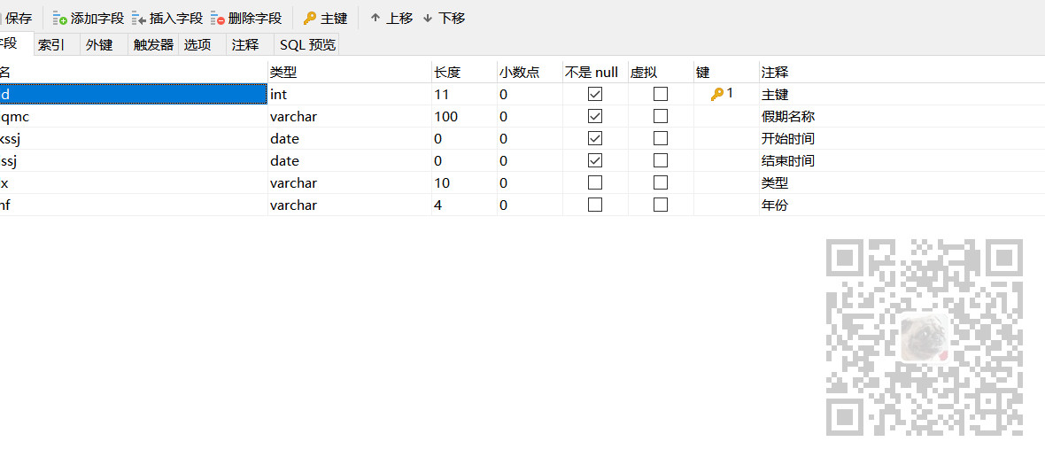The height and width of the screenshot is (457, 1045).
Task: Click the 类型 comment cell in lx row
Action: (902, 182)
